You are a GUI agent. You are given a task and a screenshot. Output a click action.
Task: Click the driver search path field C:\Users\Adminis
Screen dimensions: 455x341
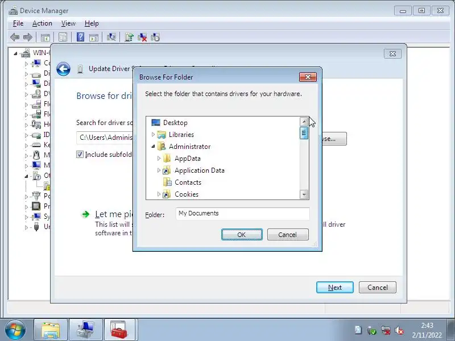point(105,138)
